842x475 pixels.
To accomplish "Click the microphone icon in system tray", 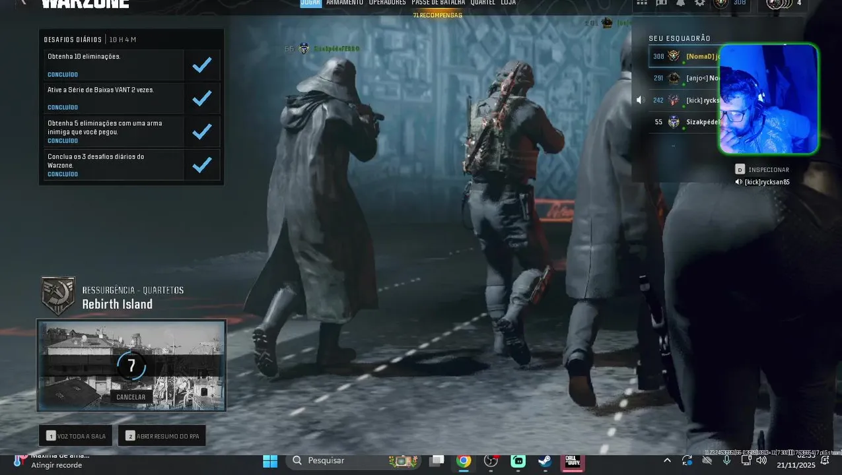I will [x=726, y=460].
